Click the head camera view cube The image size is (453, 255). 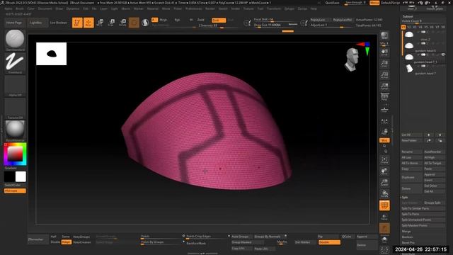(x=352, y=59)
